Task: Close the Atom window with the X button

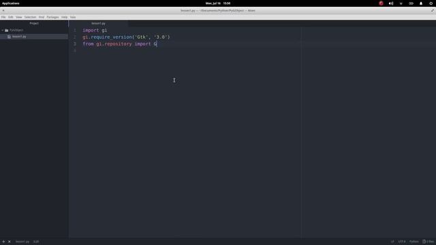Action: pyautogui.click(x=3, y=11)
